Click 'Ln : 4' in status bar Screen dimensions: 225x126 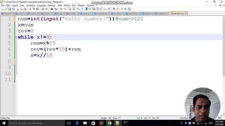tap(140, 118)
